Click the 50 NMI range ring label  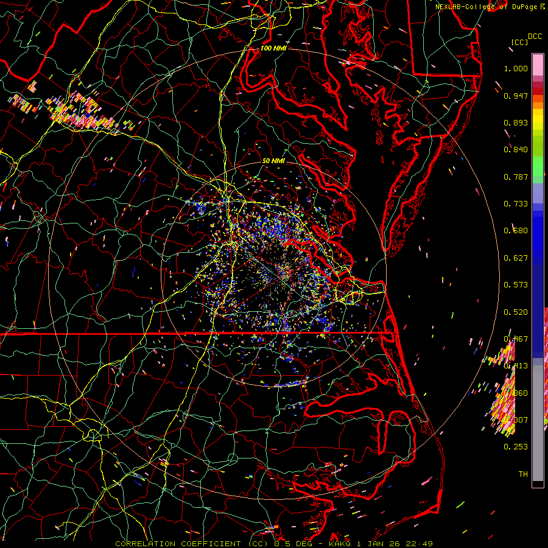(x=273, y=161)
